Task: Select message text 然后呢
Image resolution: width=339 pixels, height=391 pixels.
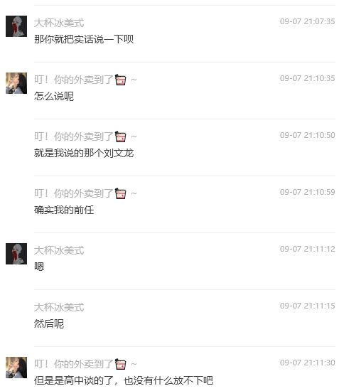Action: tap(49, 323)
